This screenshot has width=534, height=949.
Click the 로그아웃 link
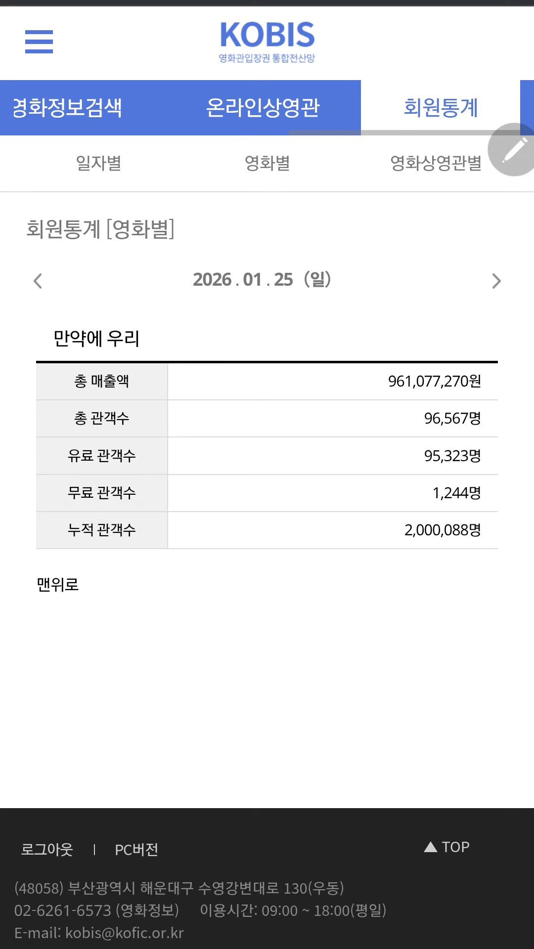pyautogui.click(x=47, y=849)
